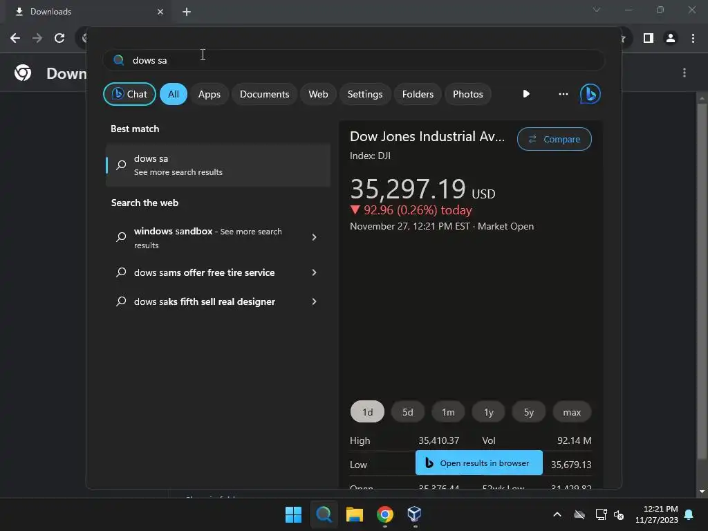Click the Compare button
708x531 pixels.
click(x=554, y=139)
